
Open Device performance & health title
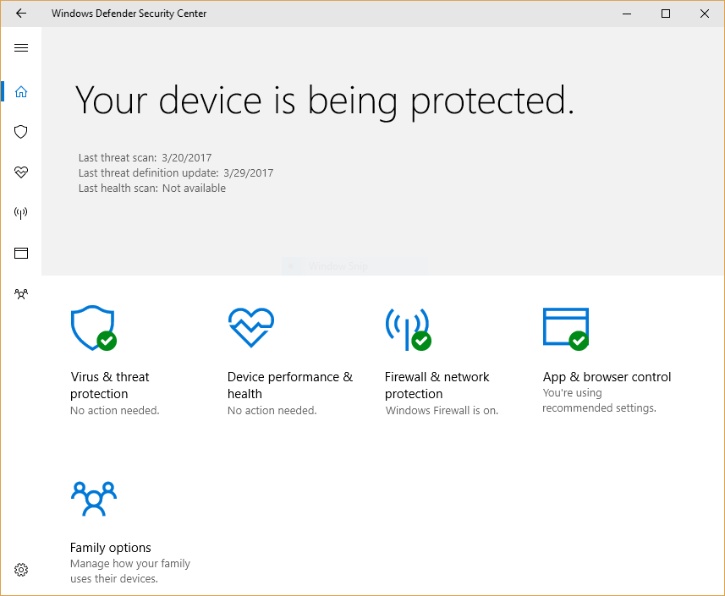pos(290,385)
